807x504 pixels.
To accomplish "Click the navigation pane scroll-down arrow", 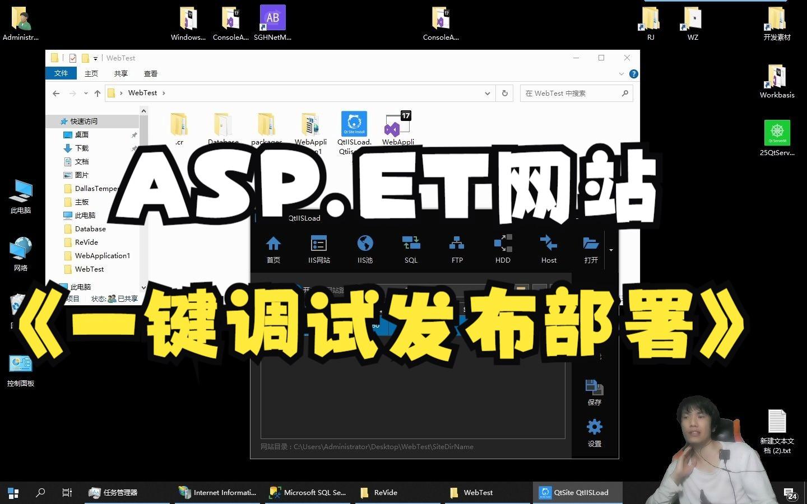I will tap(143, 287).
